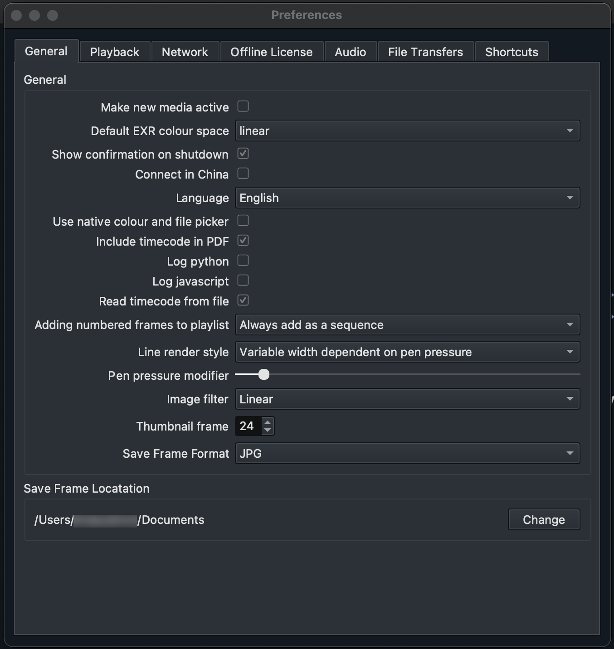Click Change button for save frame location

coord(544,520)
